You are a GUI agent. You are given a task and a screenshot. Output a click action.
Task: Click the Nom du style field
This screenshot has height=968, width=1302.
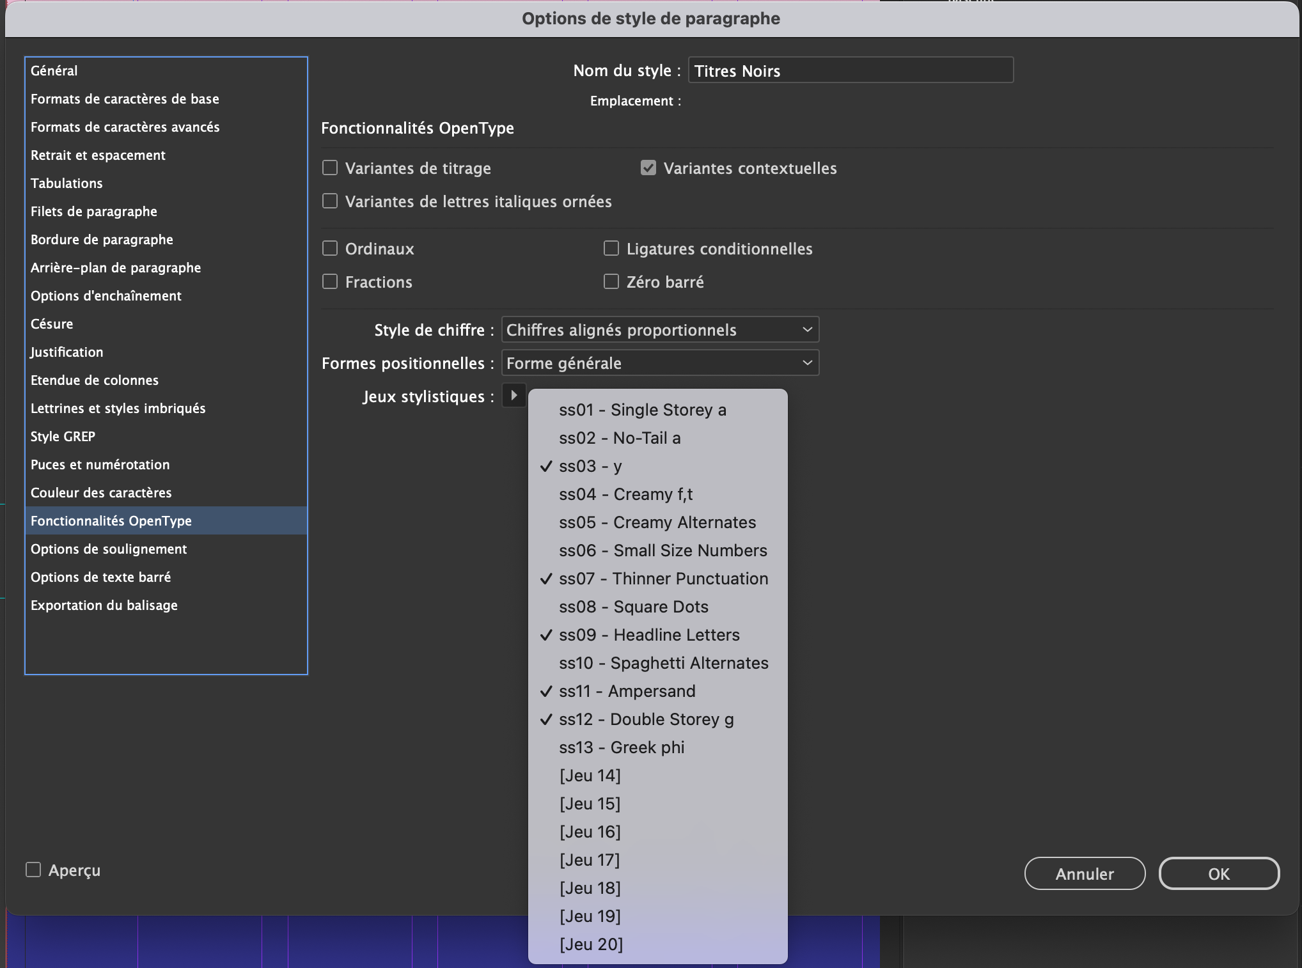coord(850,70)
